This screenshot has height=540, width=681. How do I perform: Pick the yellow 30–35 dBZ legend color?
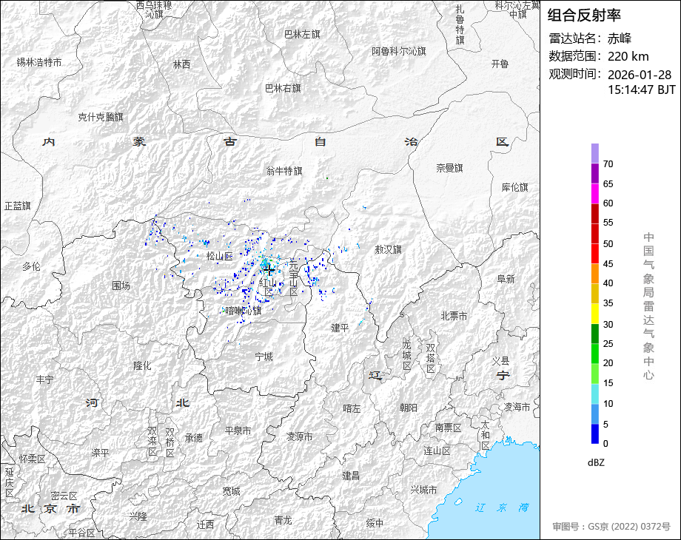tap(595, 314)
